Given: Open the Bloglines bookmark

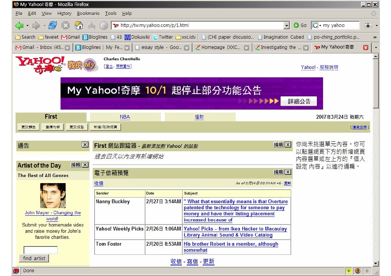Looking at the screenshot, I should point(95,37).
